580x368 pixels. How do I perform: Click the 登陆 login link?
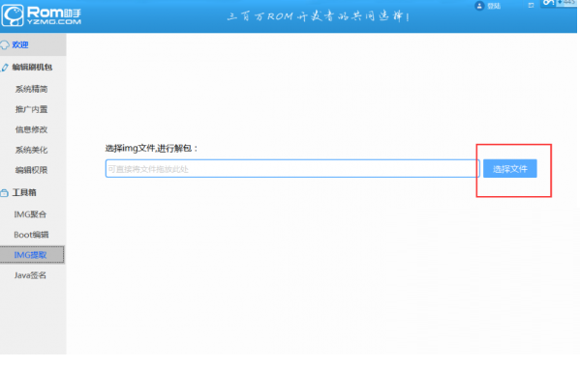(494, 6)
